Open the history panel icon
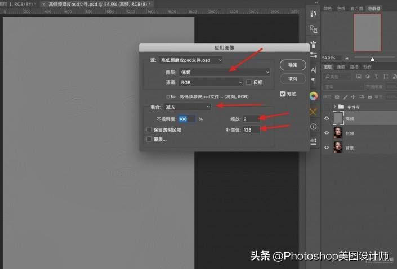This screenshot has width=397, height=269. pyautogui.click(x=314, y=14)
